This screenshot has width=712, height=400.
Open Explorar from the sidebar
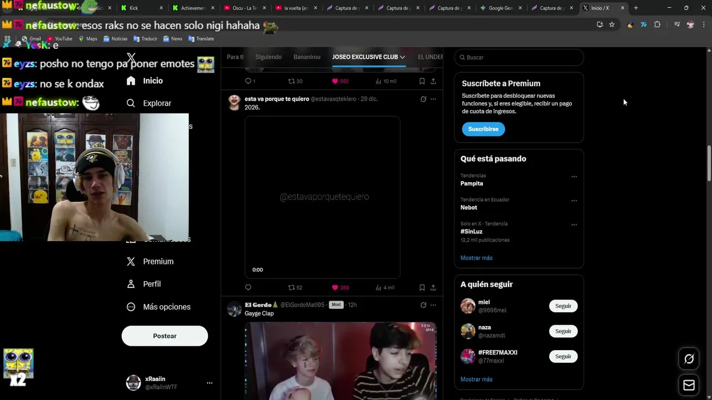pyautogui.click(x=149, y=103)
